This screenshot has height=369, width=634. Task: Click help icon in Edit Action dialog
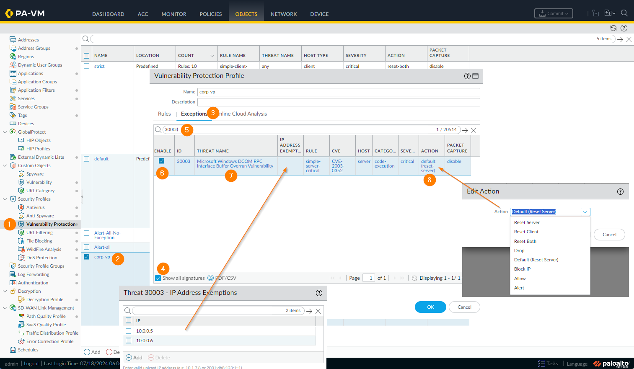point(620,191)
